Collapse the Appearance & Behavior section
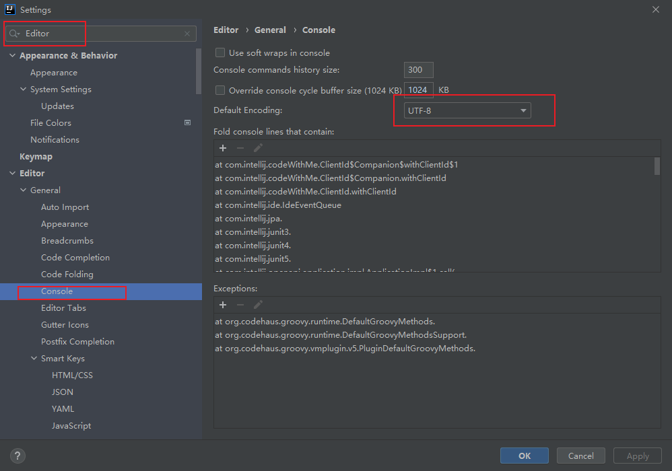Viewport: 672px width, 471px height. [12, 55]
